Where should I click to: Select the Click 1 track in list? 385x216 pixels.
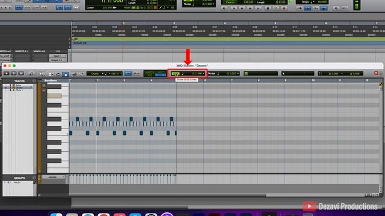tap(19, 90)
